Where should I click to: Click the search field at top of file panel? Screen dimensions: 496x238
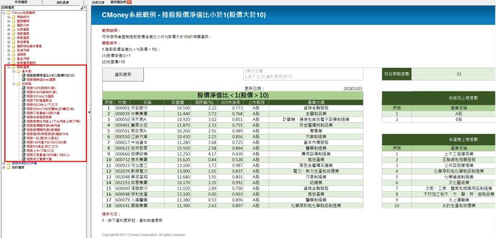tap(40, 8)
